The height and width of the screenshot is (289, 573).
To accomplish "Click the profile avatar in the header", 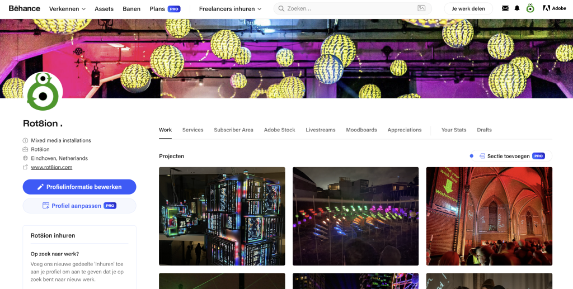I will click(x=530, y=8).
